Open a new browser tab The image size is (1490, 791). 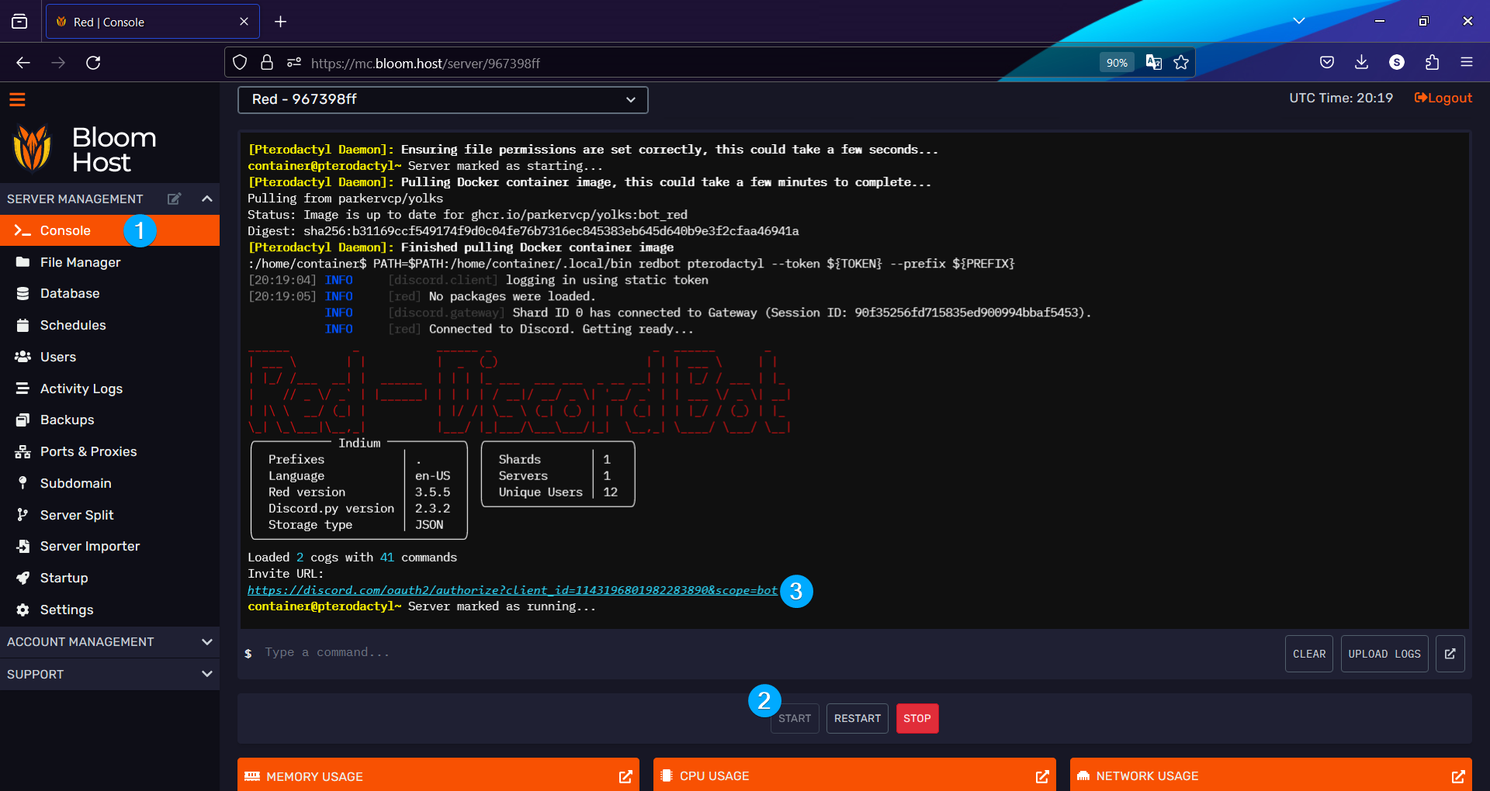(281, 22)
